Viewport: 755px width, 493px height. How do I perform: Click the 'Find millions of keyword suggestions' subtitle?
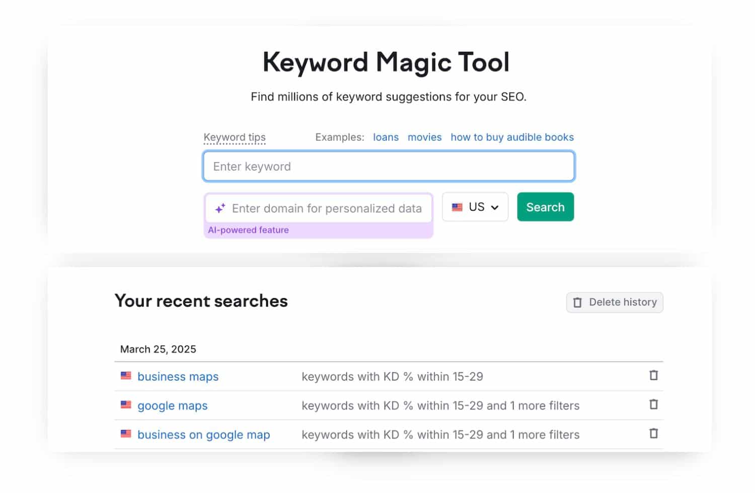[389, 97]
